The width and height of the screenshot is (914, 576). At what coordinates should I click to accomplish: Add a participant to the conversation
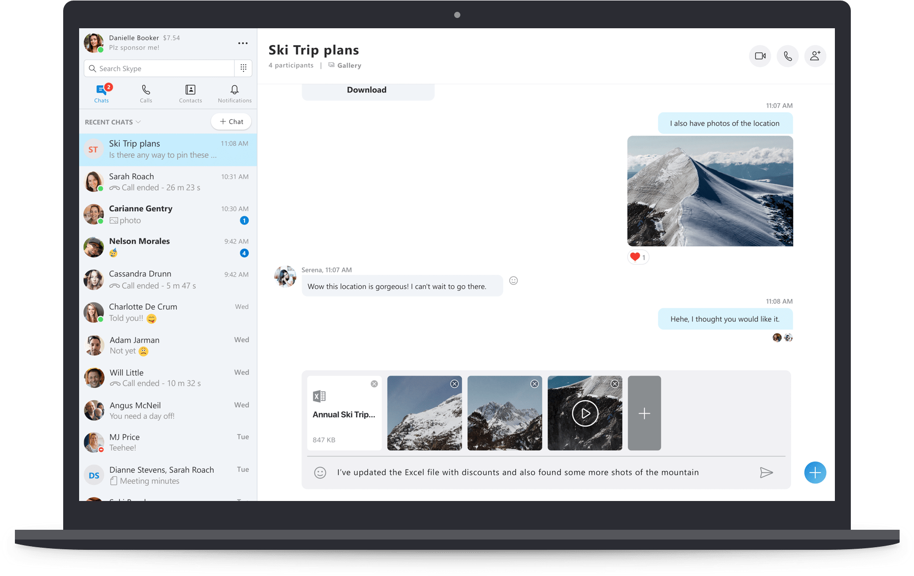(x=815, y=56)
